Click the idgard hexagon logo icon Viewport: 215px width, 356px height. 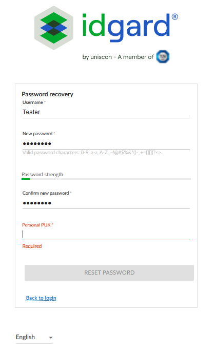pos(54,28)
